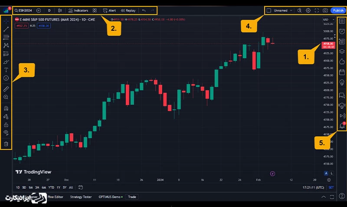Toggle magnet mode
Viewport: 347px width, 207px height.
point(6,108)
